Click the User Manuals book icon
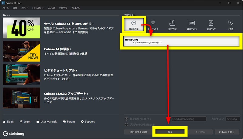 point(38,122)
